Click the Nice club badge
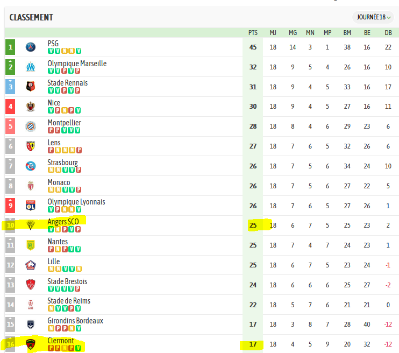The width and height of the screenshot is (399, 353). [x=31, y=107]
